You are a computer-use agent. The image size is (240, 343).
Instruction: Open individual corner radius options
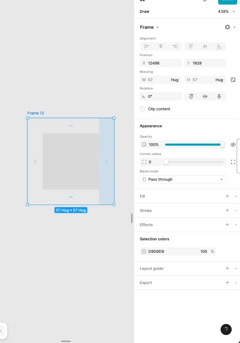point(233,162)
